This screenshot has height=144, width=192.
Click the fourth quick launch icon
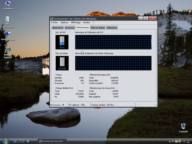click(28, 141)
